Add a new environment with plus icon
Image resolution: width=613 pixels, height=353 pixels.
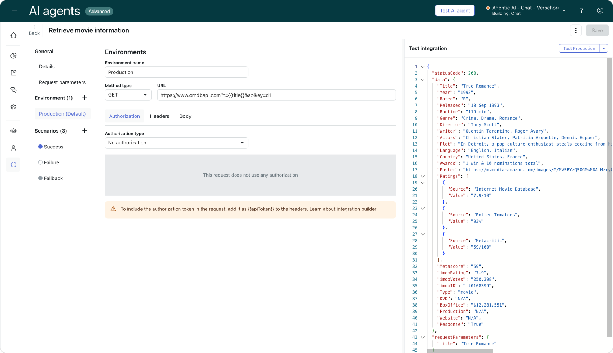coord(84,98)
